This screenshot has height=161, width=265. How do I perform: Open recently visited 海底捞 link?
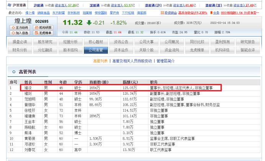pyautogui.click(x=142, y=13)
